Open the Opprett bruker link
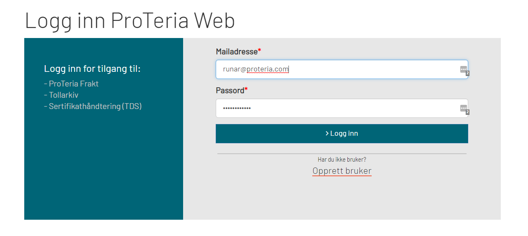528x236 pixels. coord(342,171)
